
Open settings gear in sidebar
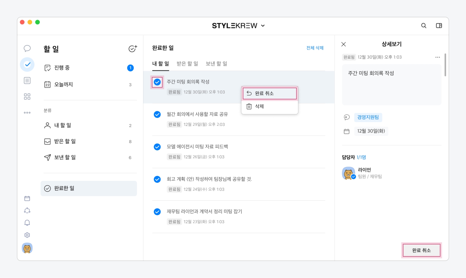point(27,235)
